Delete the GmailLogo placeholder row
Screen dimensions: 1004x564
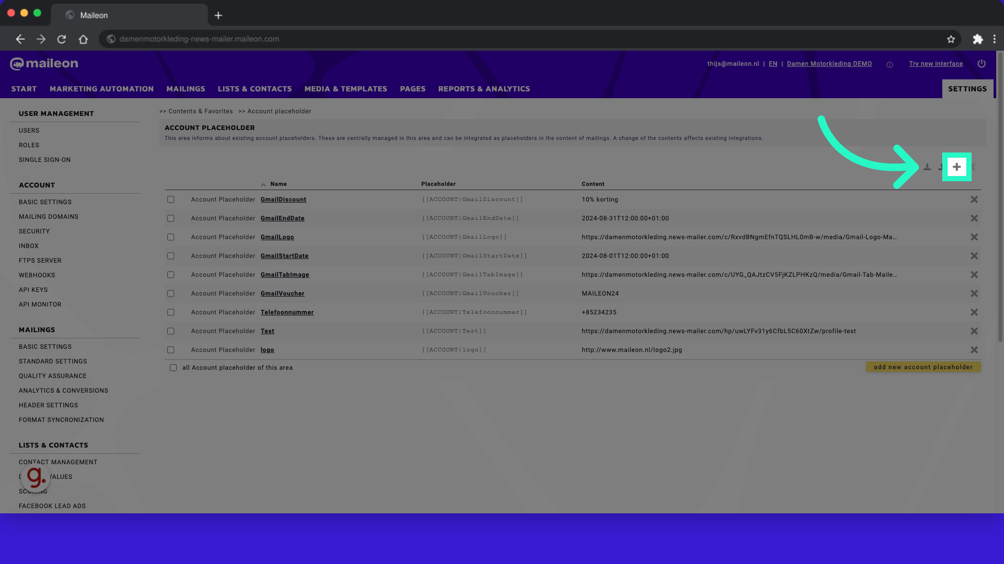coord(974,237)
